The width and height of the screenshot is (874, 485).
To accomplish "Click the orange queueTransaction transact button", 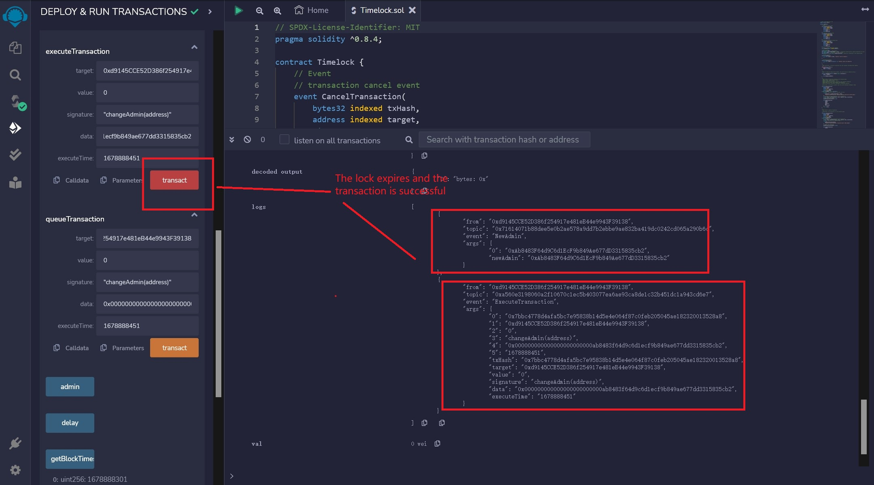I will [174, 348].
